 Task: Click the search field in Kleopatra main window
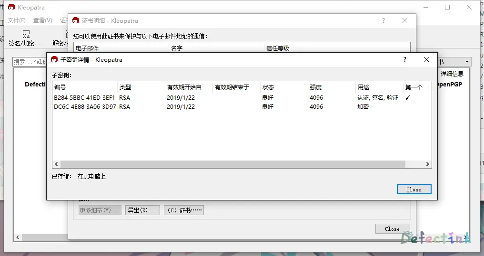tap(30, 62)
